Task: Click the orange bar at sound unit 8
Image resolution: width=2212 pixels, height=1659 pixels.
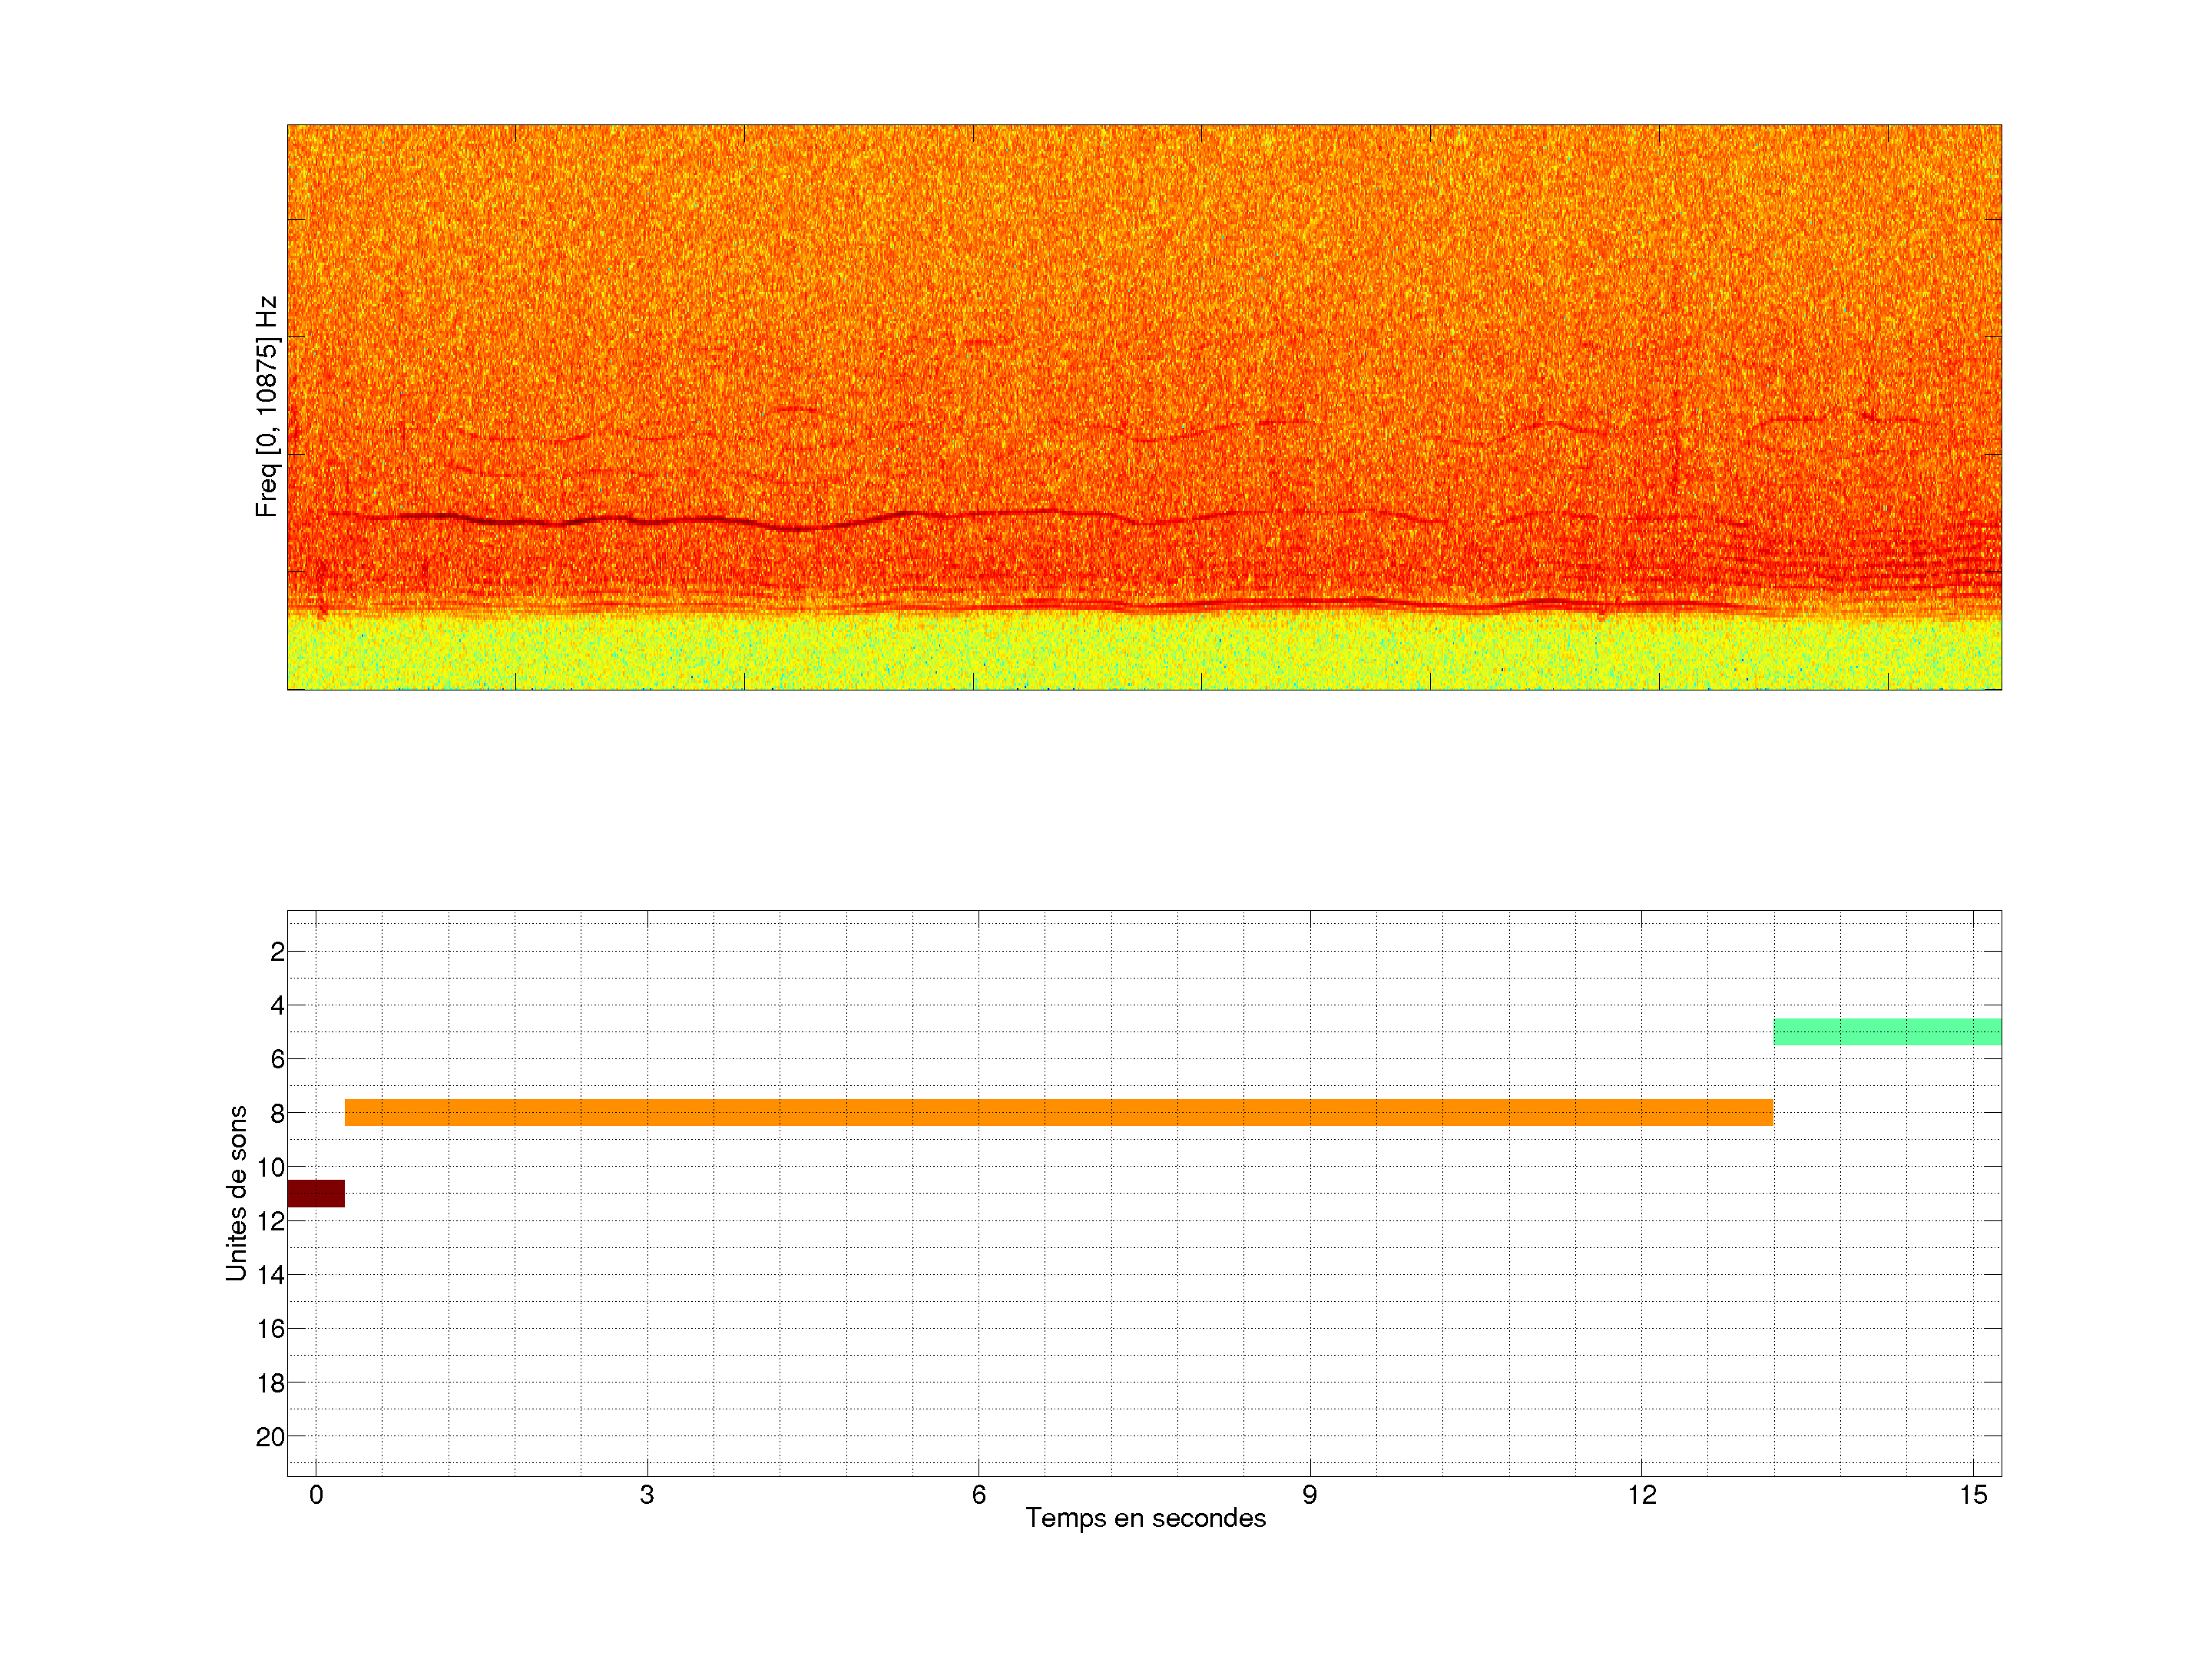Action: coord(1058,1112)
